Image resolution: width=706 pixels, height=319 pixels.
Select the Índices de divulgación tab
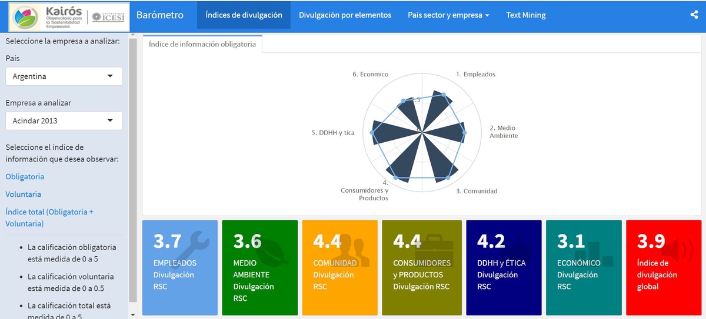pos(244,15)
